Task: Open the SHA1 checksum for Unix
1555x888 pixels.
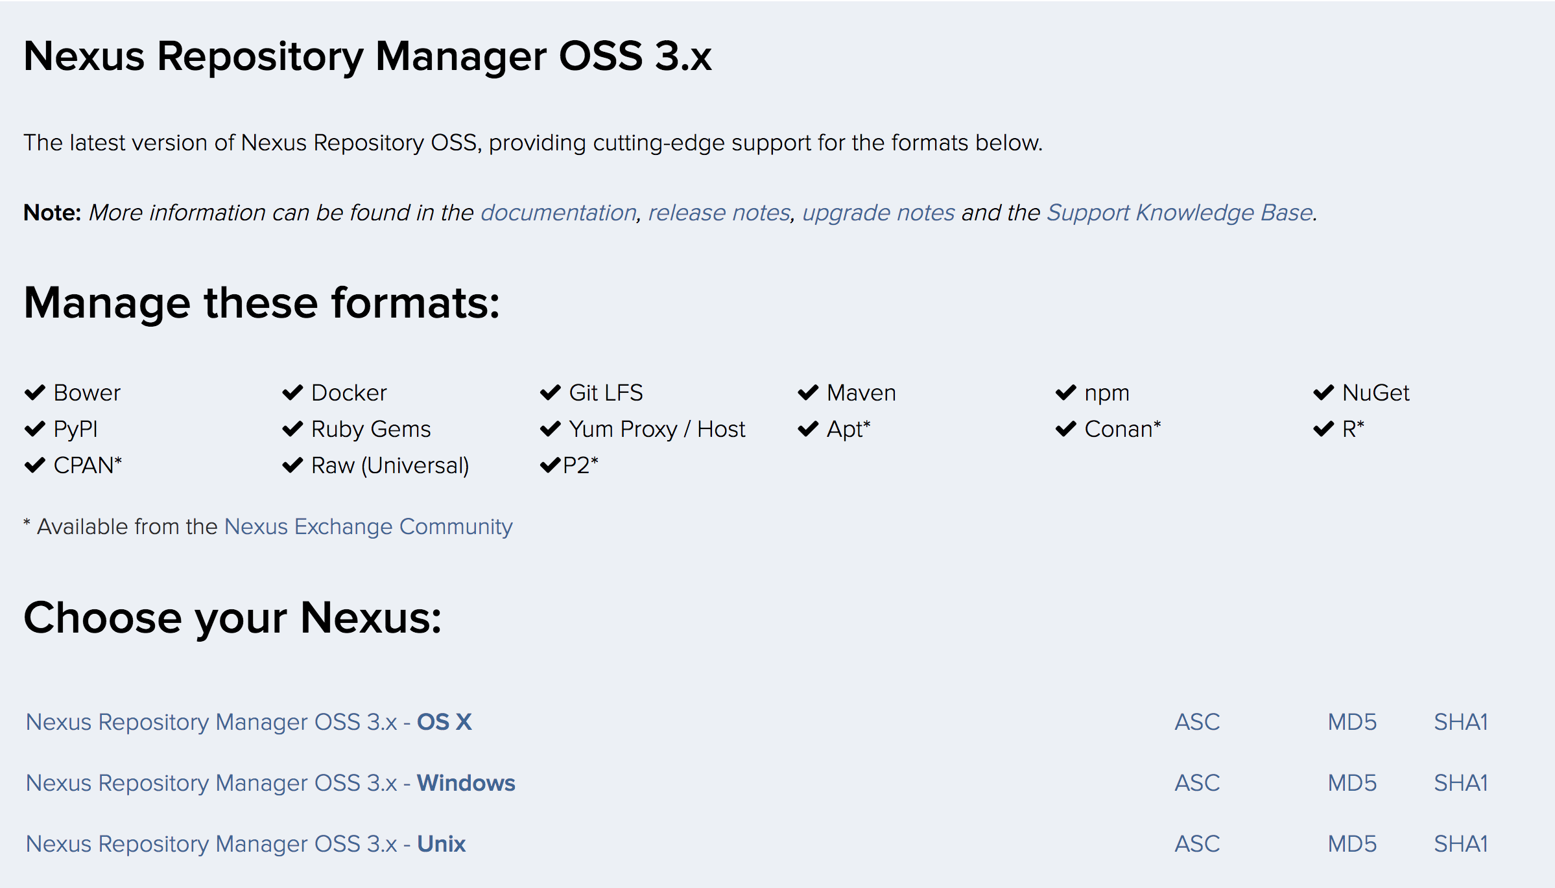Action: click(x=1460, y=844)
